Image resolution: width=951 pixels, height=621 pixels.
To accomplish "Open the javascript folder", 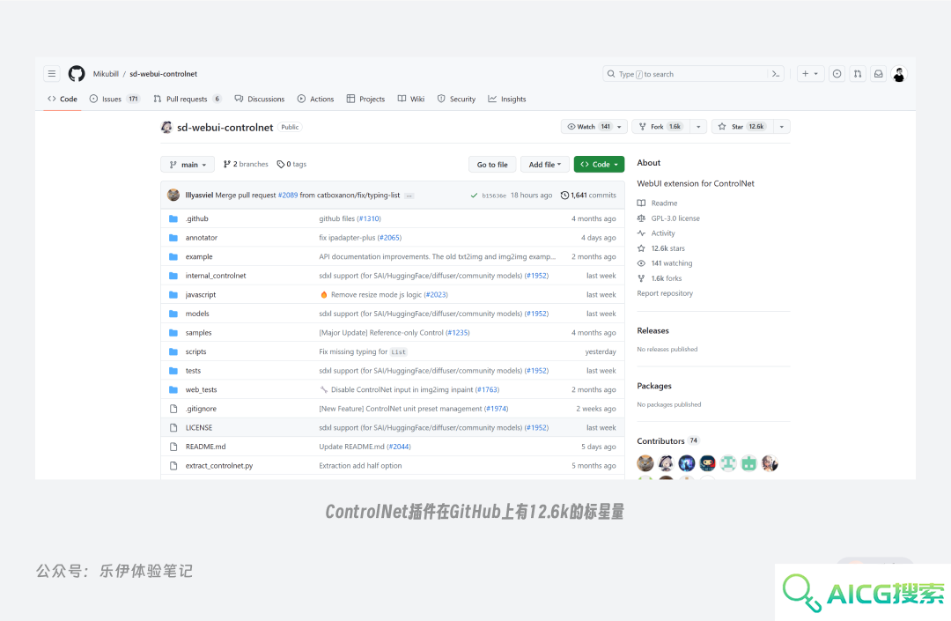I will point(200,295).
